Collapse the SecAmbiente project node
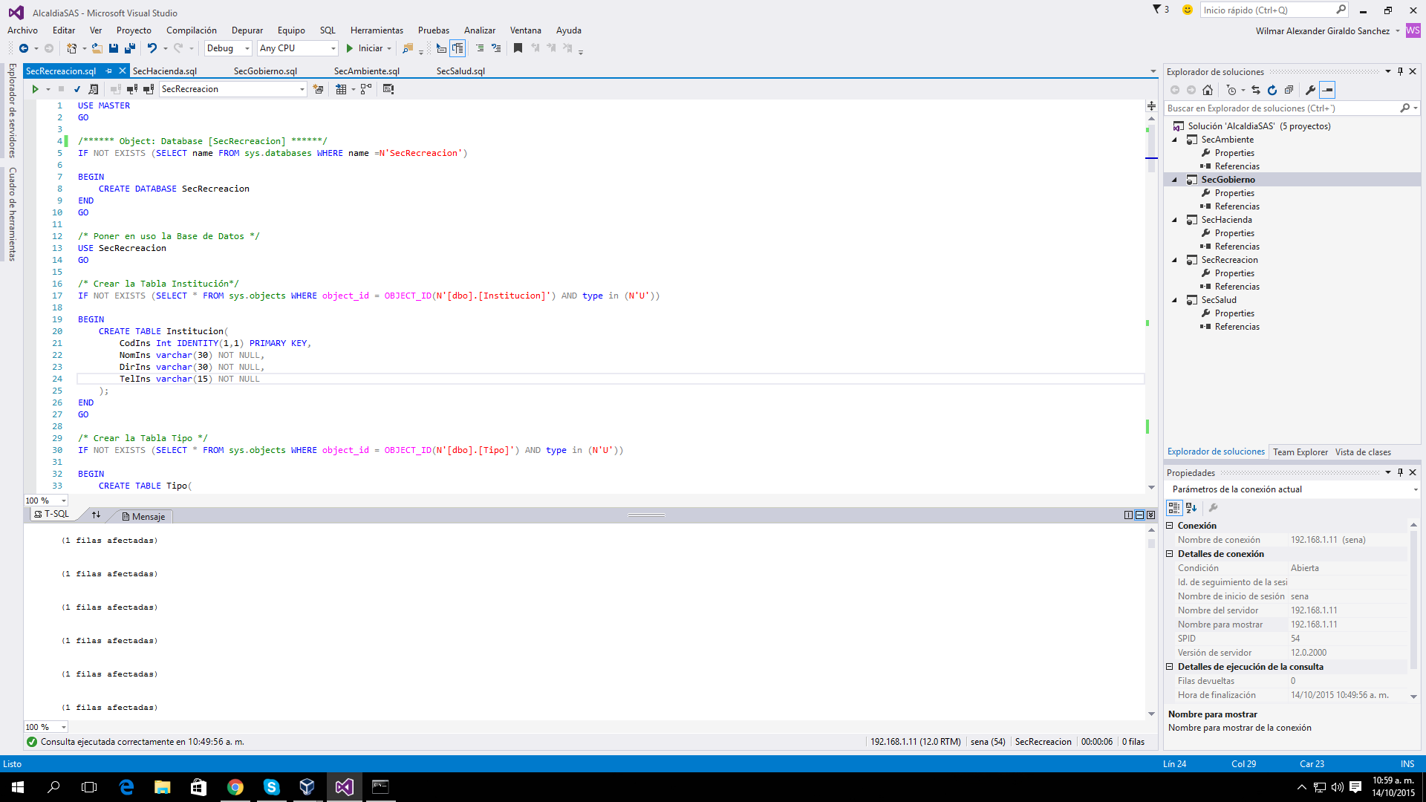Screen dimensions: 1426x802 [x=1174, y=140]
